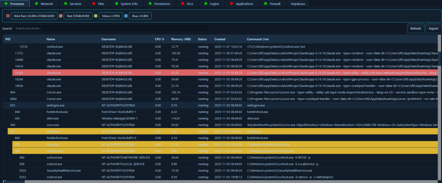Click the green dot on Firewall tab
The image size is (442, 183).
(x=266, y=4)
